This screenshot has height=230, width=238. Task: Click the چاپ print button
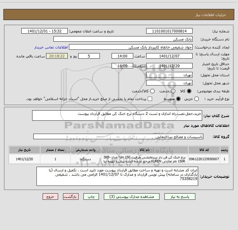(x=91, y=197)
